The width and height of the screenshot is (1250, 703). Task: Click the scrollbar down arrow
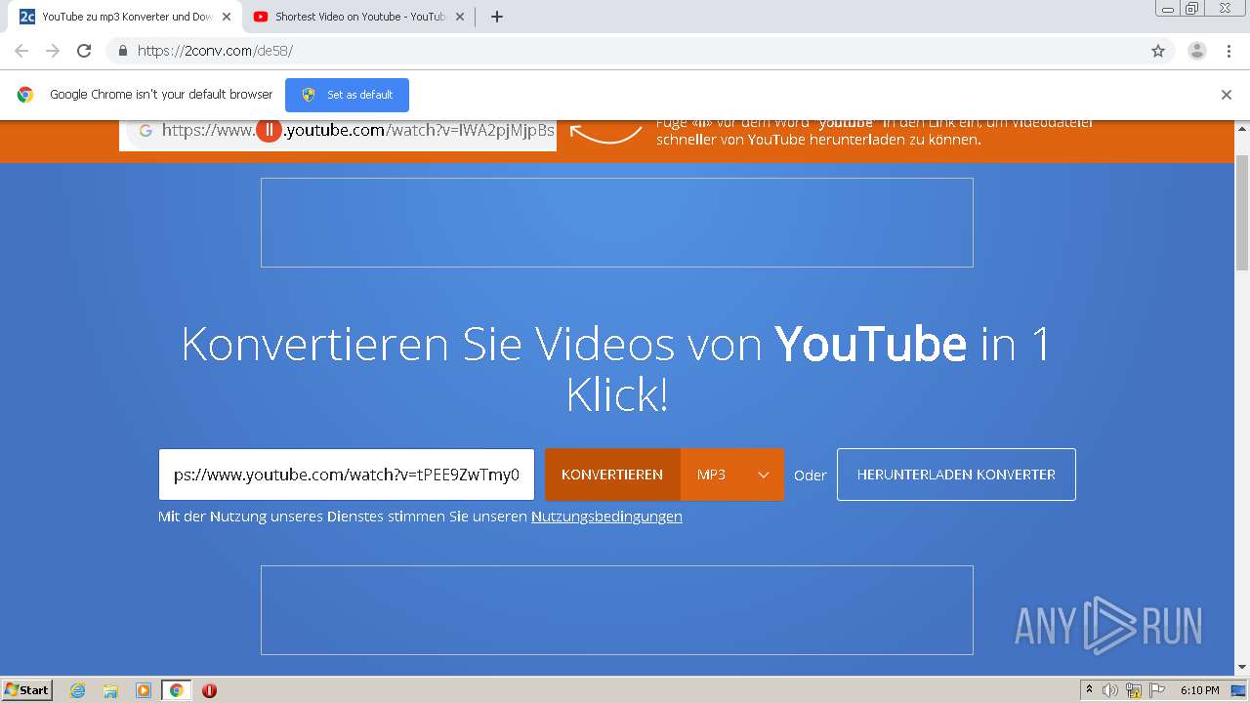pyautogui.click(x=1242, y=667)
